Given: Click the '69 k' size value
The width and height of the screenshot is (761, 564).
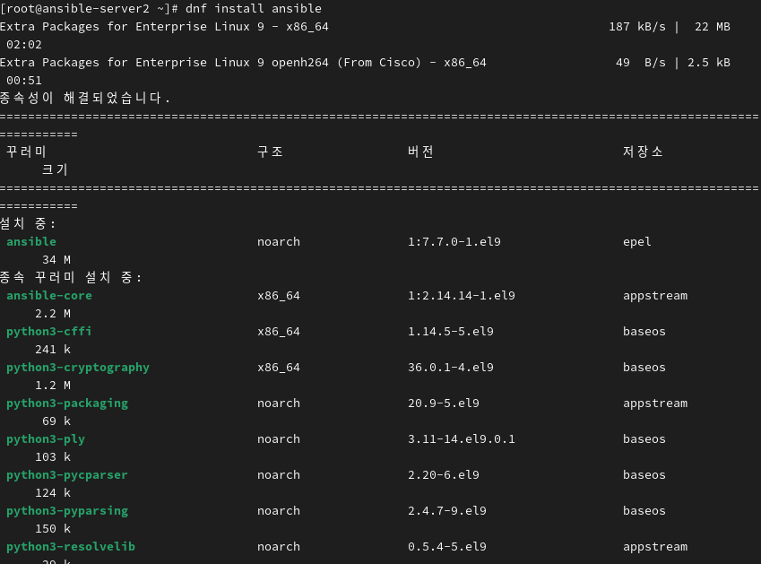Looking at the screenshot, I should click(56, 421).
